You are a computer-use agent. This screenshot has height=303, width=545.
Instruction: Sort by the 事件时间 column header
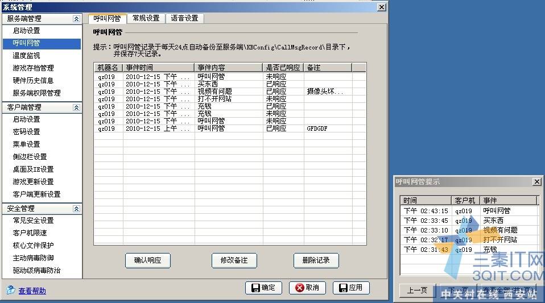159,68
